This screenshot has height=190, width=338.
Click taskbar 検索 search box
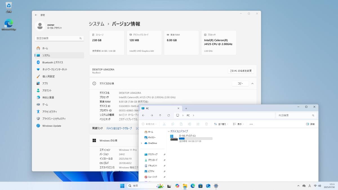[x=146, y=186]
